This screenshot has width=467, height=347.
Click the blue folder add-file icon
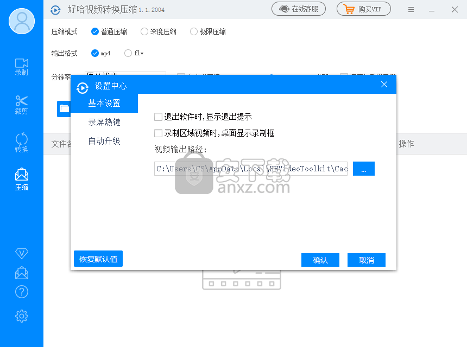coord(64,109)
